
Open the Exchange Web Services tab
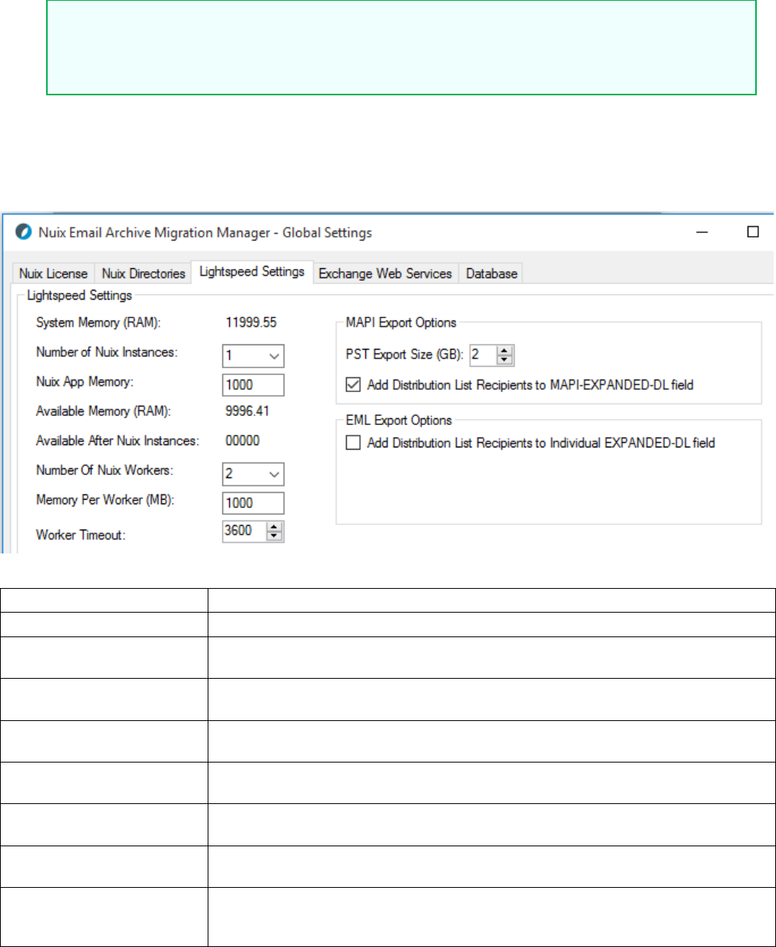[385, 274]
